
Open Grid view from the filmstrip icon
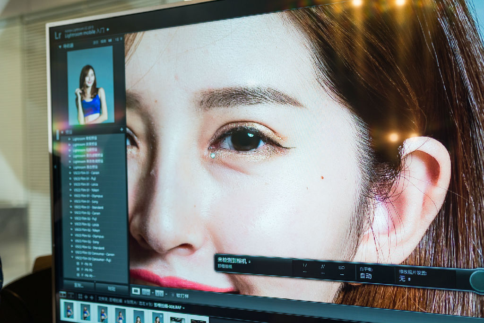point(80,297)
